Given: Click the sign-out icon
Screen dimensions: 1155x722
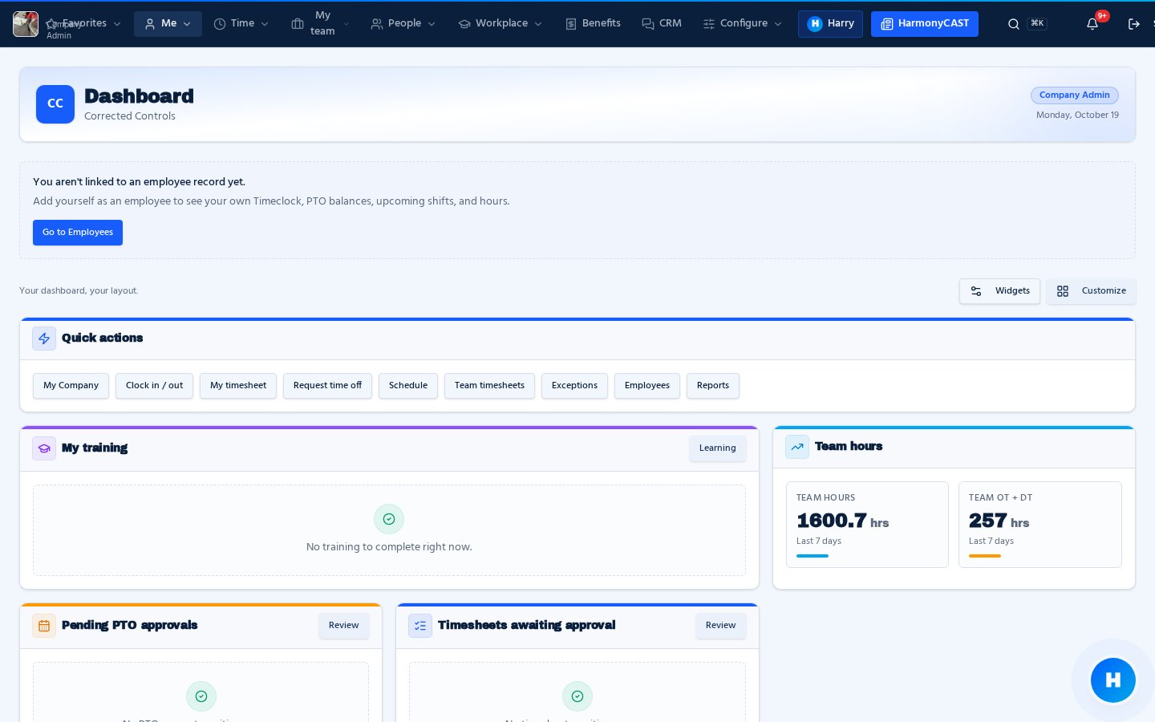Looking at the screenshot, I should [x=1134, y=24].
